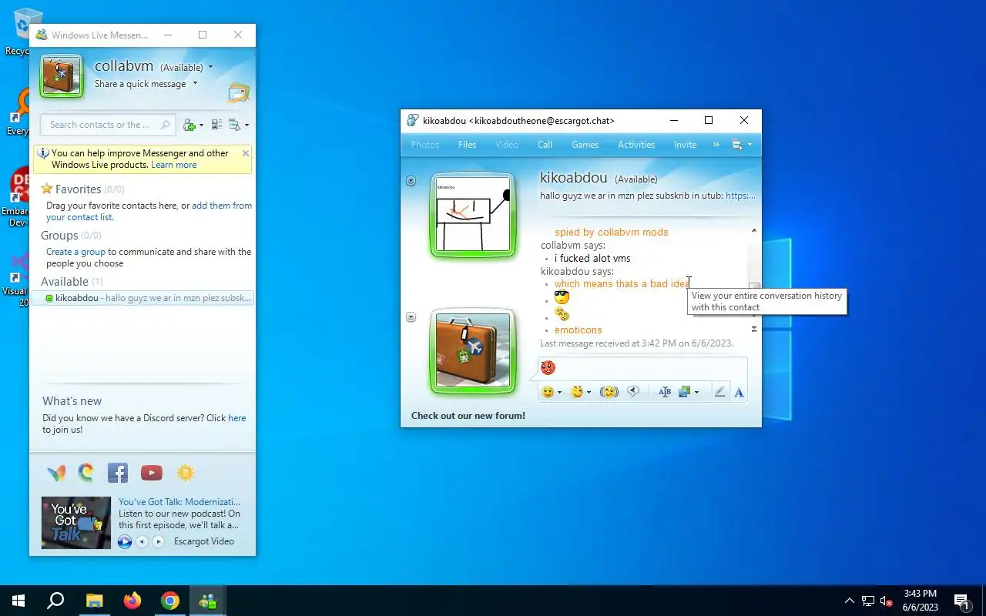Click the Favorites star icon
The height and width of the screenshot is (616, 986).
coord(47,189)
